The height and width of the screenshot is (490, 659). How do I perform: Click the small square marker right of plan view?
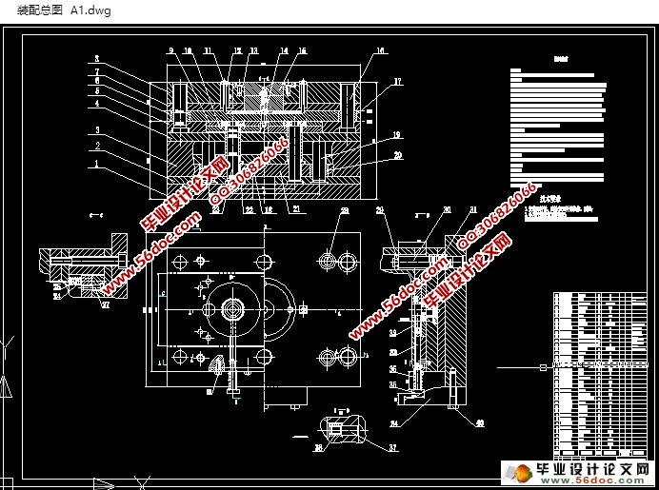[x=544, y=367]
